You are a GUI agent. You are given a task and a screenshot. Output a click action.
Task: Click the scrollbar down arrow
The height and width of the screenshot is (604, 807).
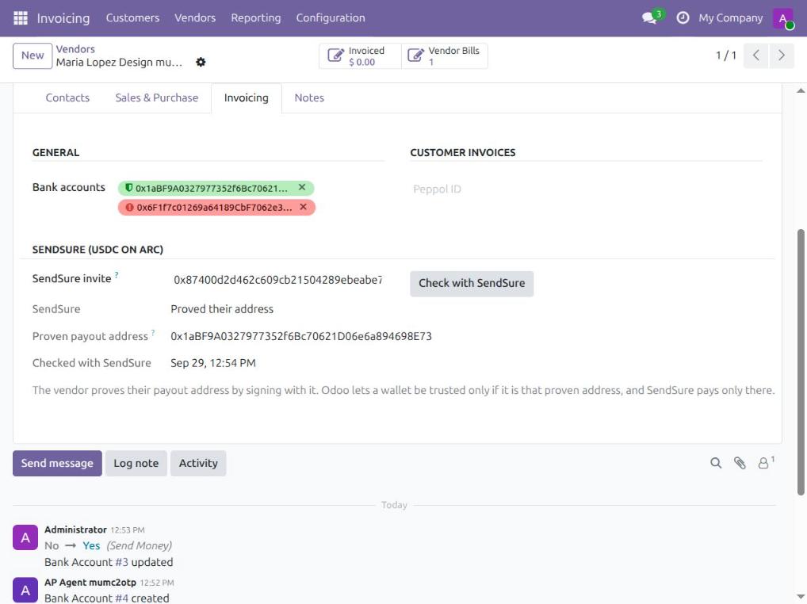coord(801,597)
